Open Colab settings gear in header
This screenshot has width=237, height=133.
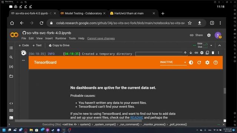coord(209,35)
